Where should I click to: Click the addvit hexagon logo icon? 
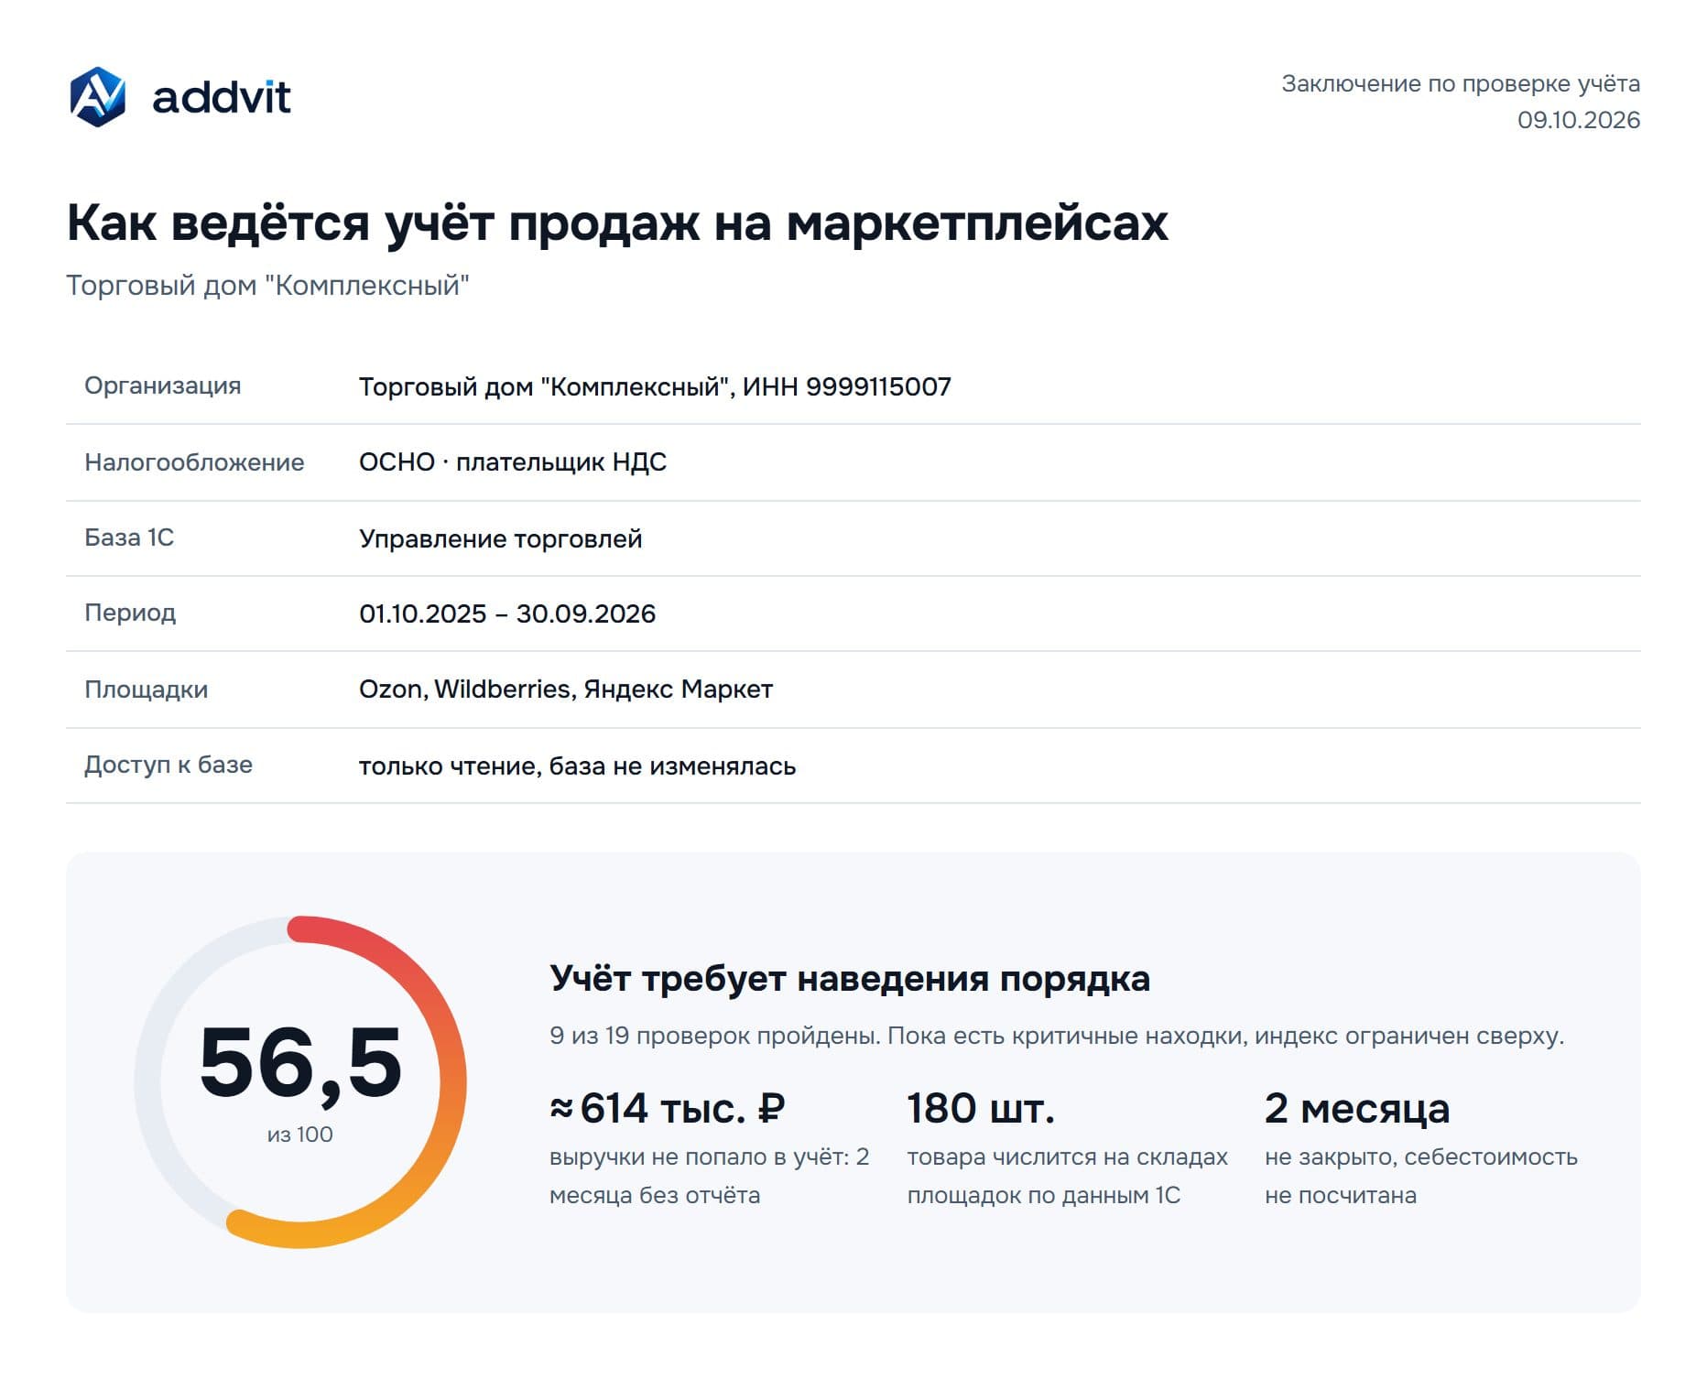click(x=98, y=96)
